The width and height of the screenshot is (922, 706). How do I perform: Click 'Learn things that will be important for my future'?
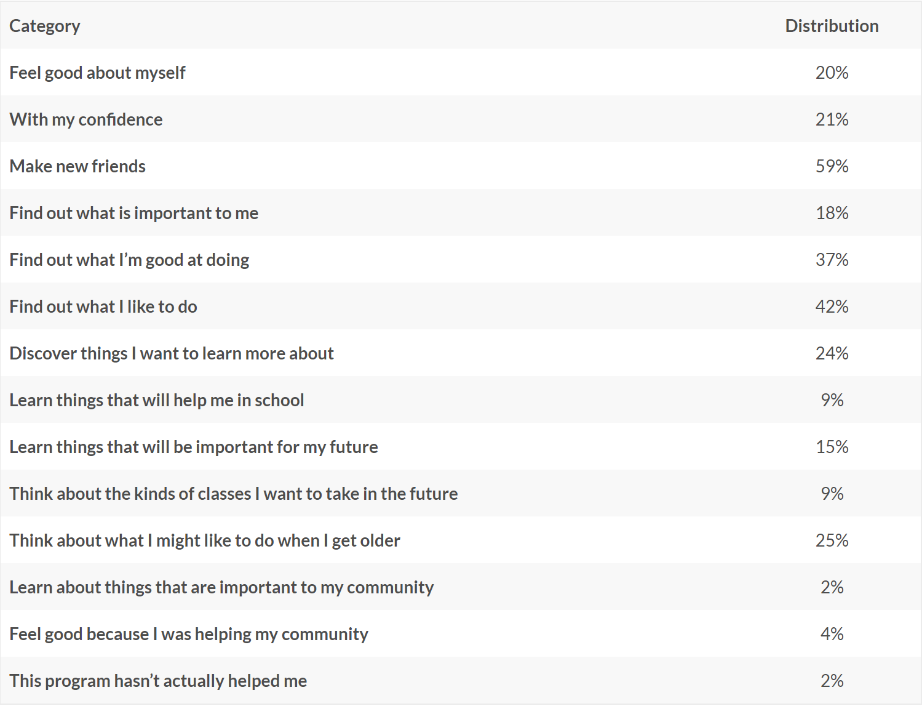pos(194,447)
